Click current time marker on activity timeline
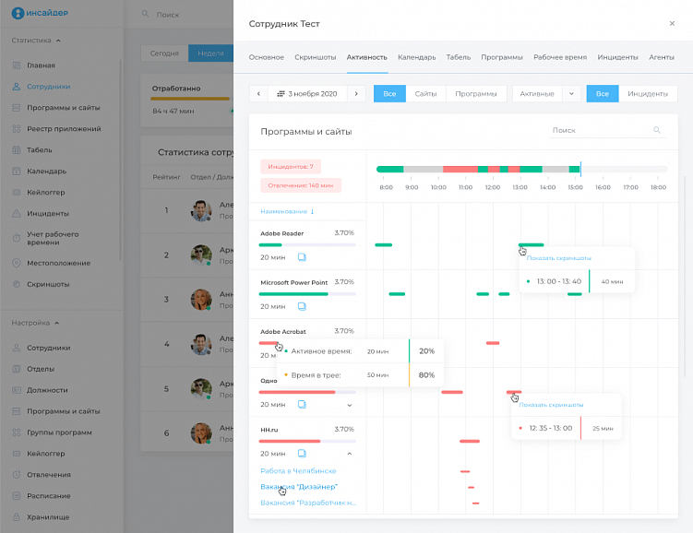 coord(580,169)
